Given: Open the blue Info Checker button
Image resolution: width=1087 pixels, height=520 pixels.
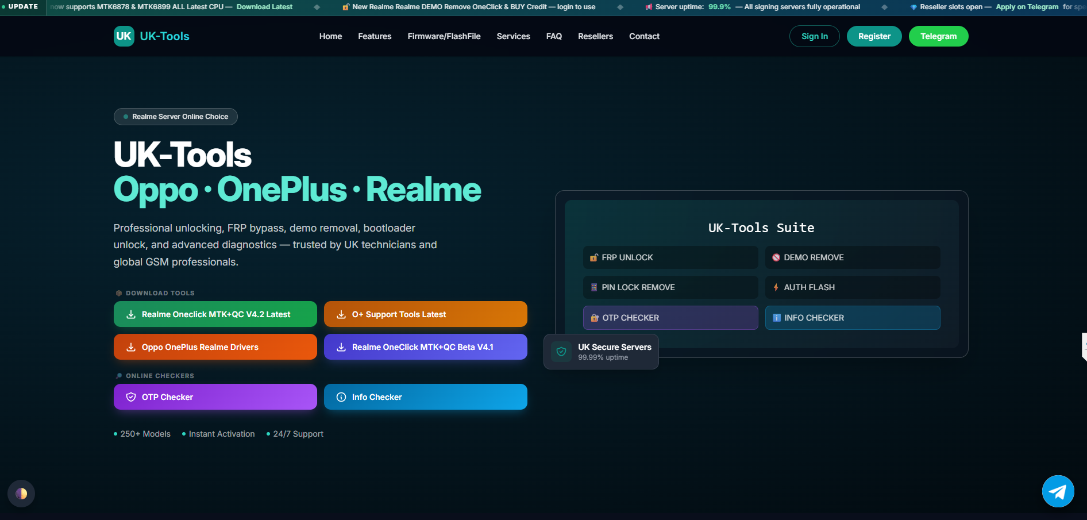Looking at the screenshot, I should pyautogui.click(x=426, y=397).
